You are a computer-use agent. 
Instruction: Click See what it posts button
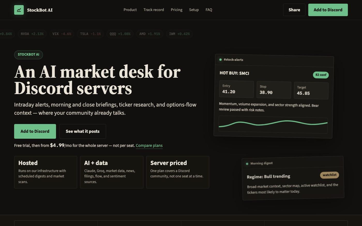pyautogui.click(x=82, y=131)
